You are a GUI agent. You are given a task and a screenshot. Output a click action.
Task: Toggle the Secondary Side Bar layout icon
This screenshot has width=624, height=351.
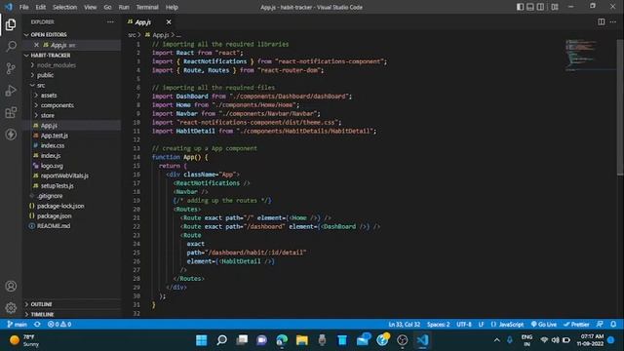(540, 7)
